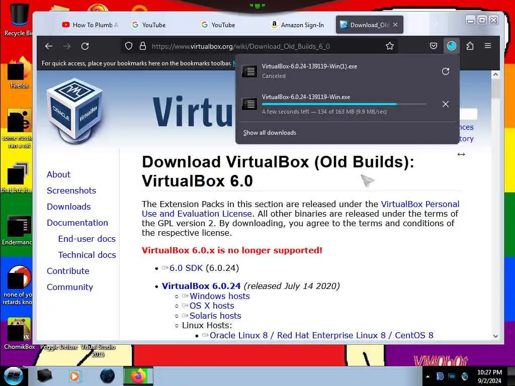Toggle the downloads panel toolbar icon

click(x=452, y=46)
